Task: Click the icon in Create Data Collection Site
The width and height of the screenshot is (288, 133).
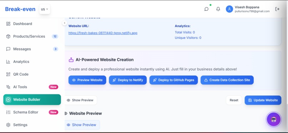Action: 206,80
